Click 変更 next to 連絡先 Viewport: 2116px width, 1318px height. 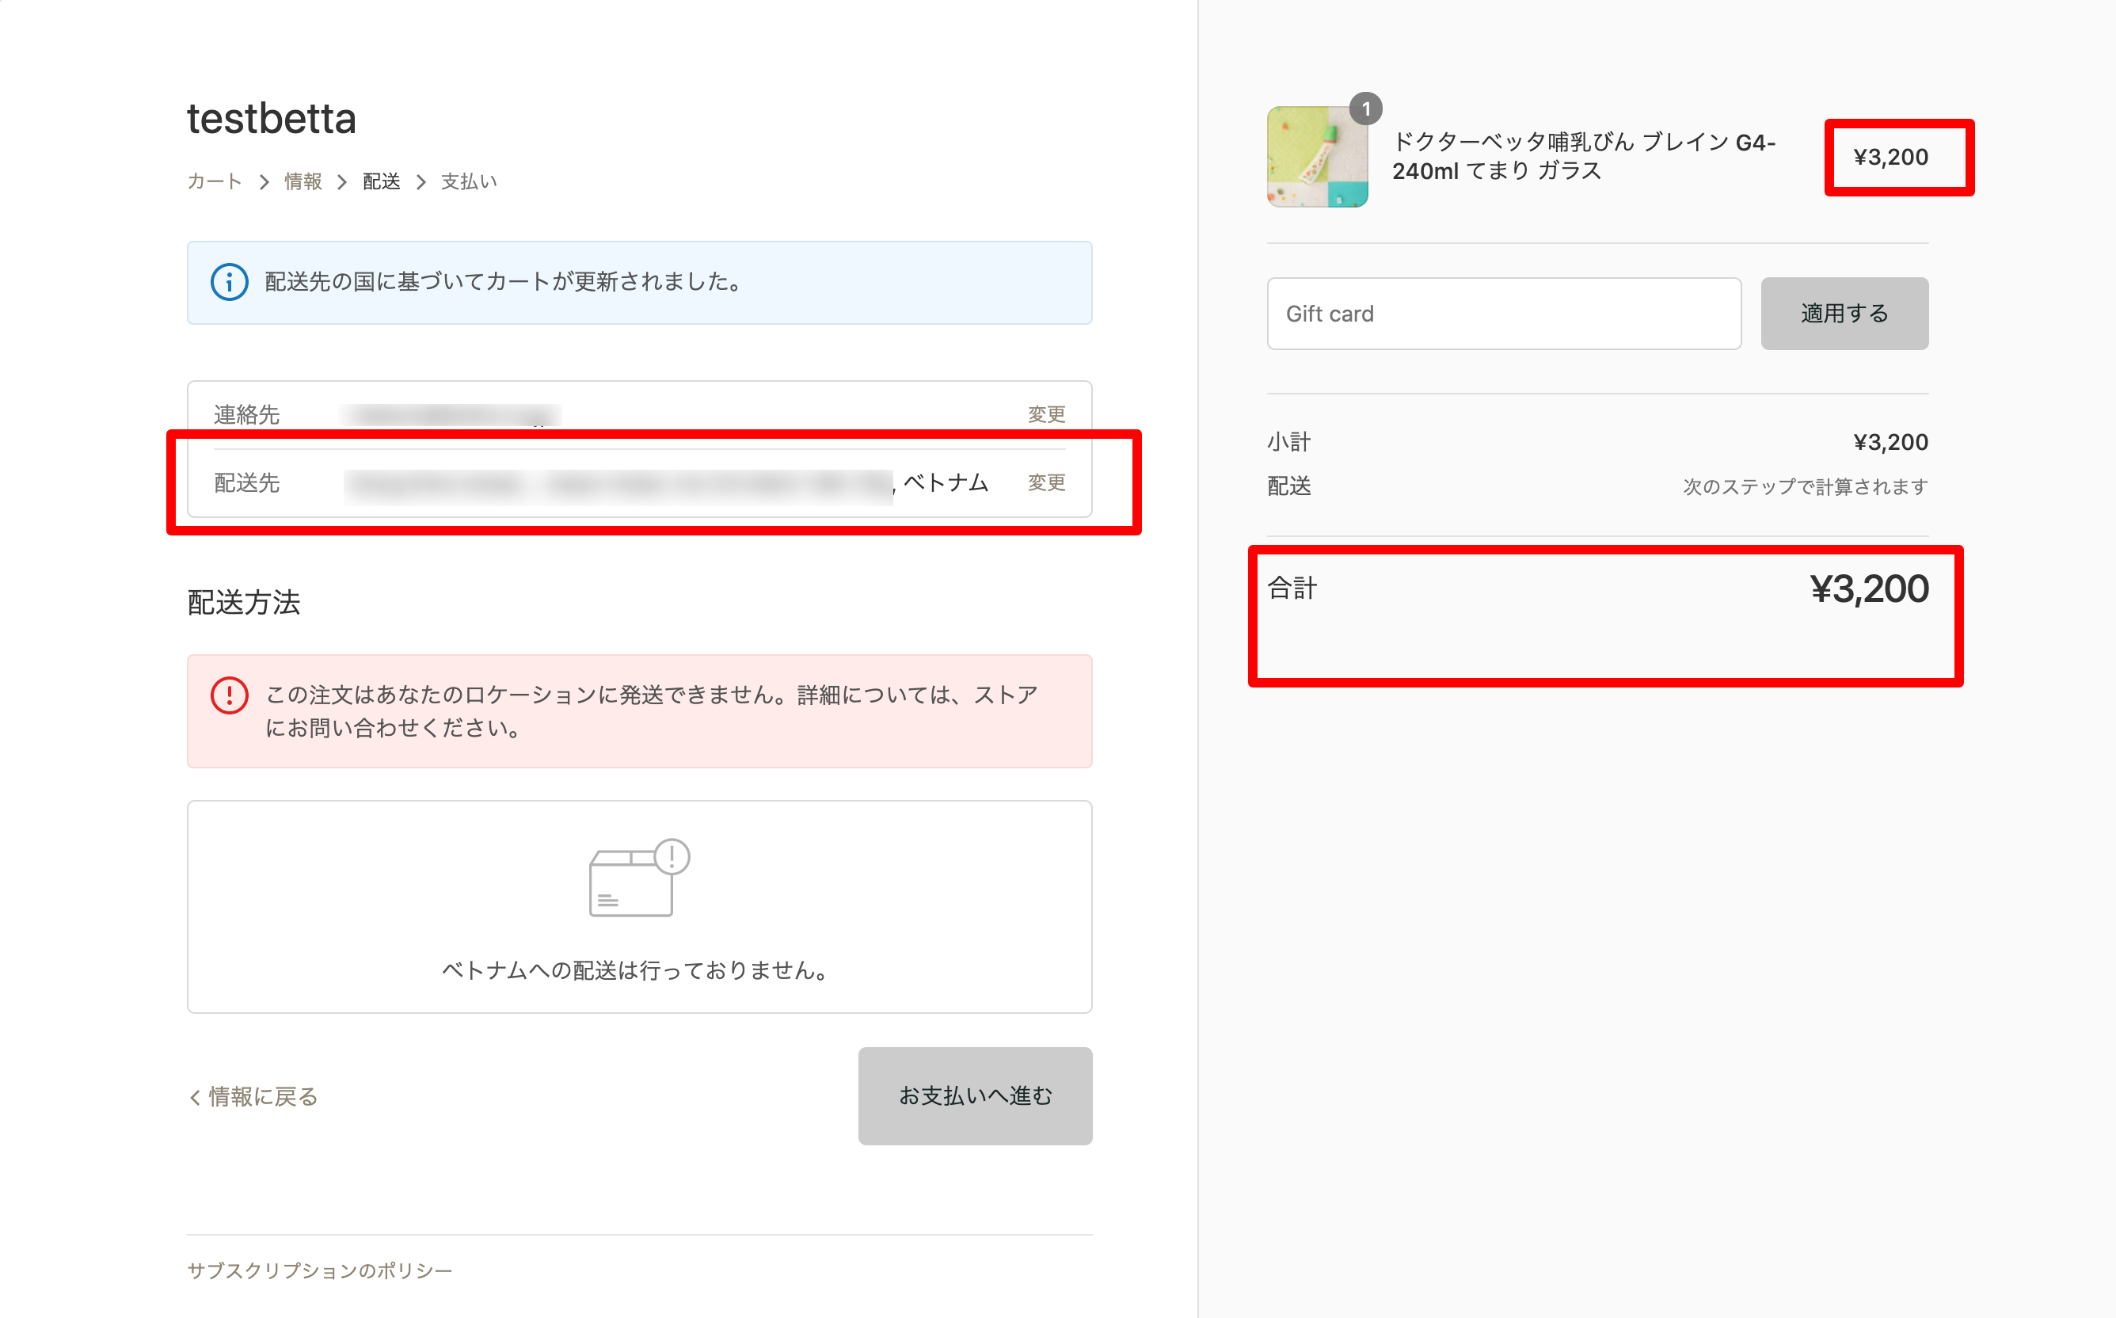point(1046,414)
